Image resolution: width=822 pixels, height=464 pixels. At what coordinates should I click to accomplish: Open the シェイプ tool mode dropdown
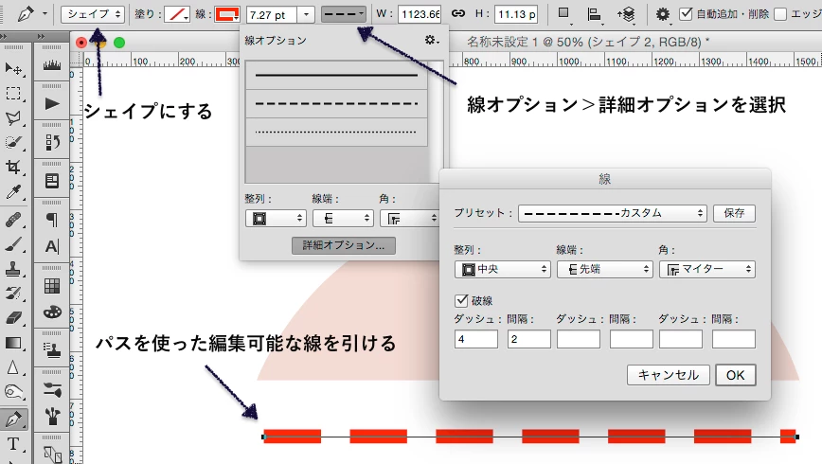93,14
